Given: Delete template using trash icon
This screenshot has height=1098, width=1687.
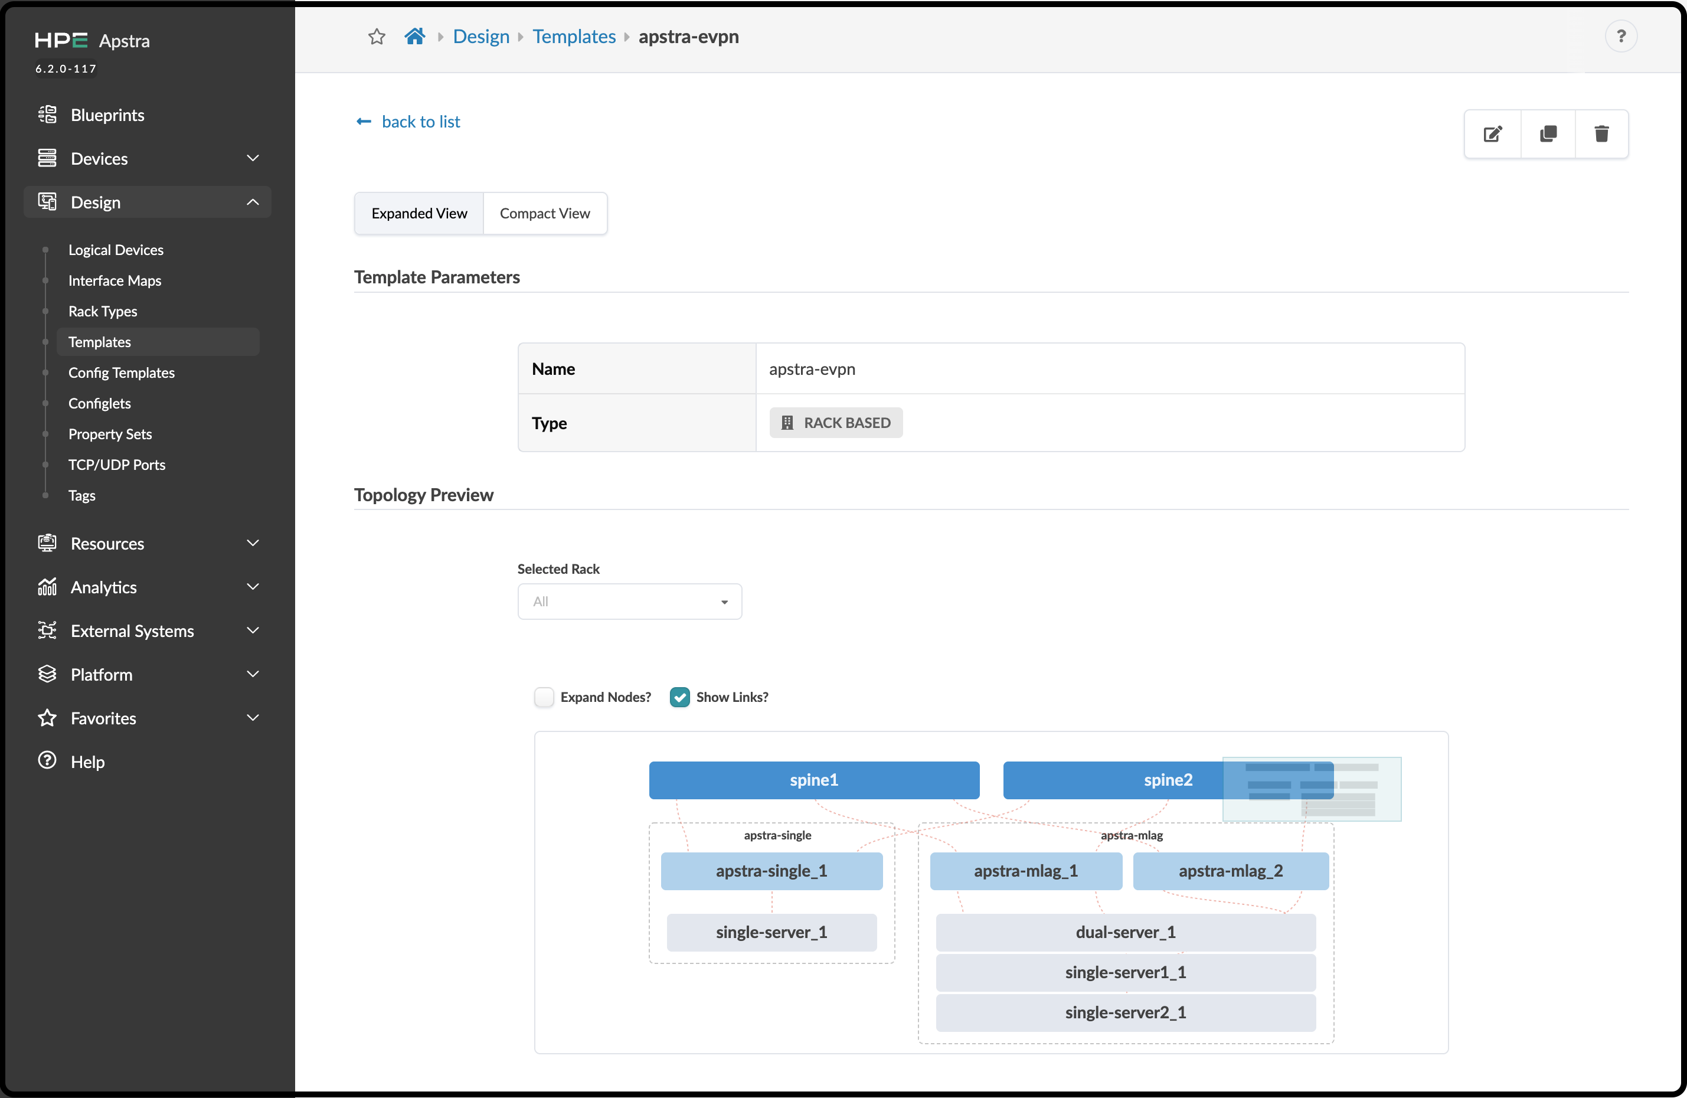Looking at the screenshot, I should 1601,134.
